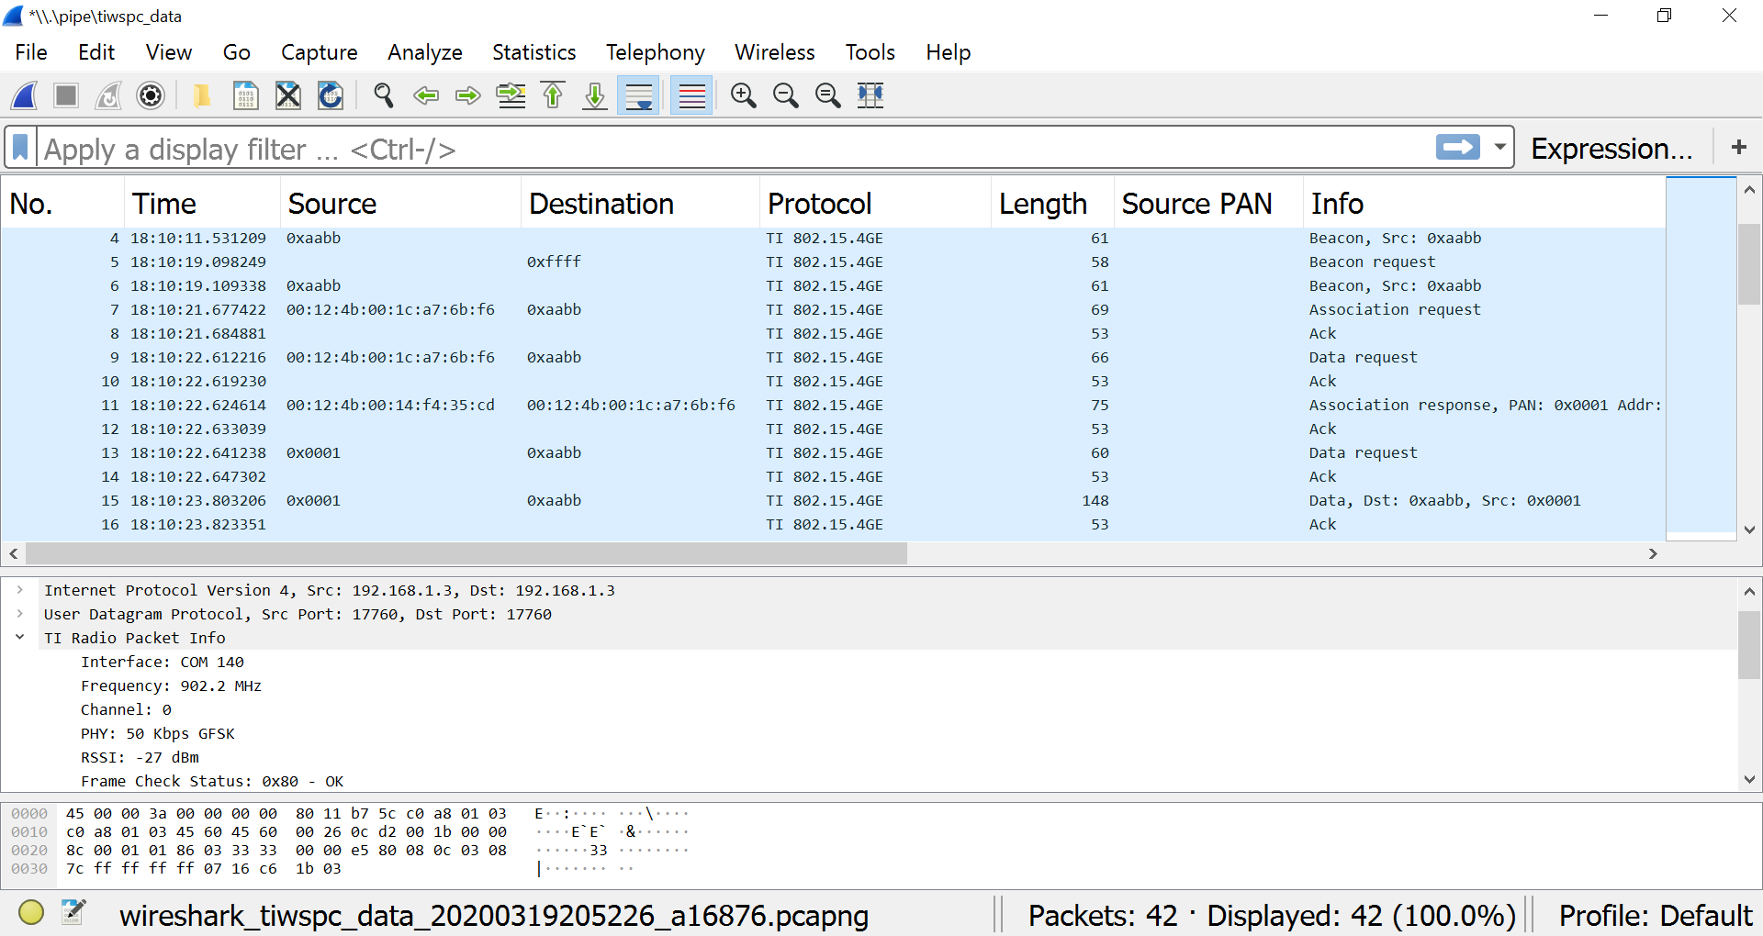
Task: Toggle packet colorization rules
Action: point(691,95)
